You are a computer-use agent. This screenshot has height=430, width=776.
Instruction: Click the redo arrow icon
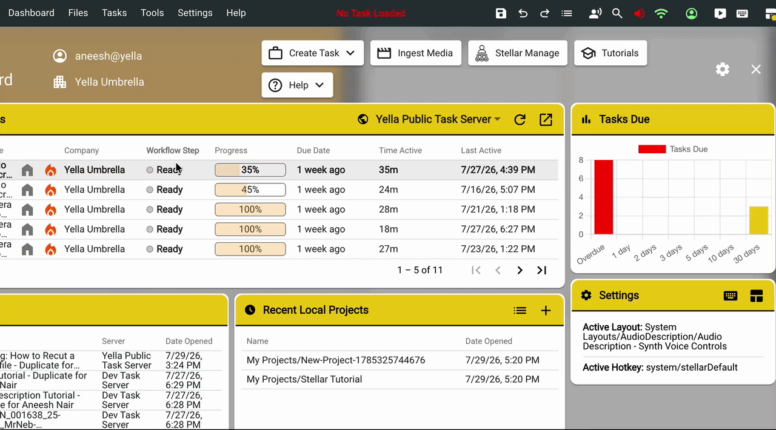click(x=544, y=13)
